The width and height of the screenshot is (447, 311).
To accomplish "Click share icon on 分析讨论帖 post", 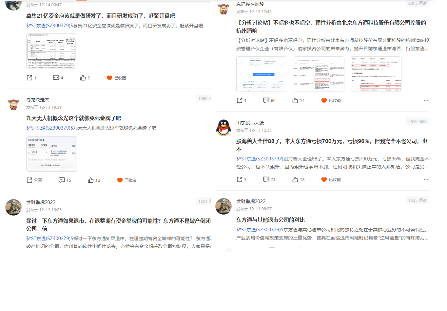I will point(240,100).
